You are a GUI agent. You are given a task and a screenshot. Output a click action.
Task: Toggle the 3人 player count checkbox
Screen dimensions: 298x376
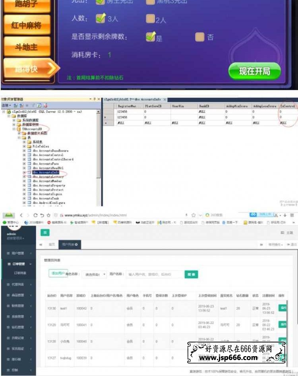101,18
